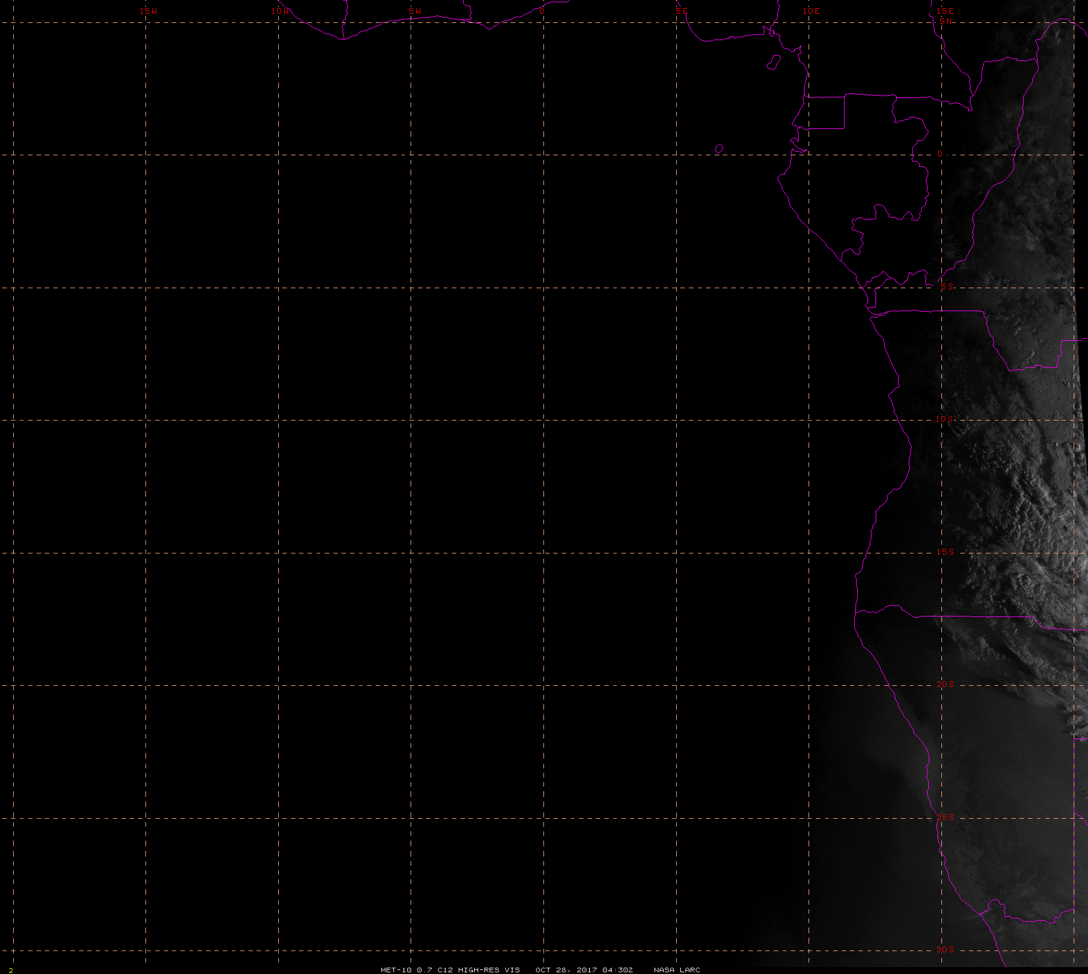The height and width of the screenshot is (974, 1088).
Task: Select the 25S latitude label
Action: coord(945,817)
